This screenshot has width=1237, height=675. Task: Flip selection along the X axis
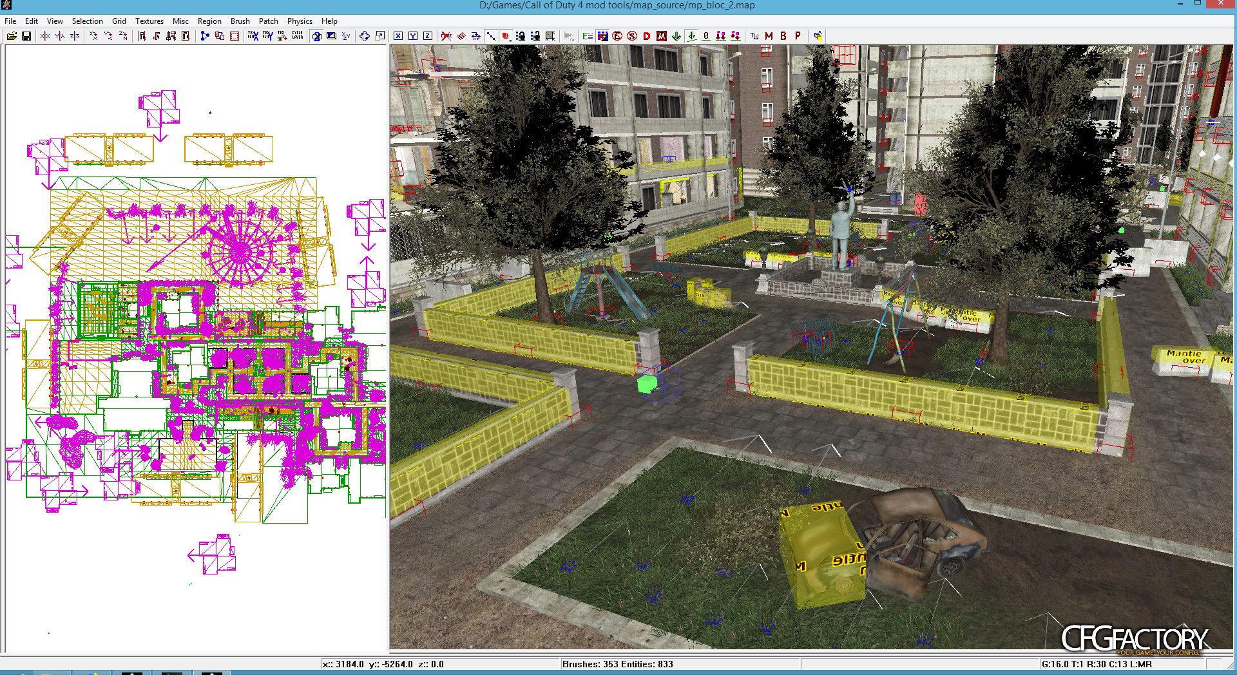(x=45, y=36)
